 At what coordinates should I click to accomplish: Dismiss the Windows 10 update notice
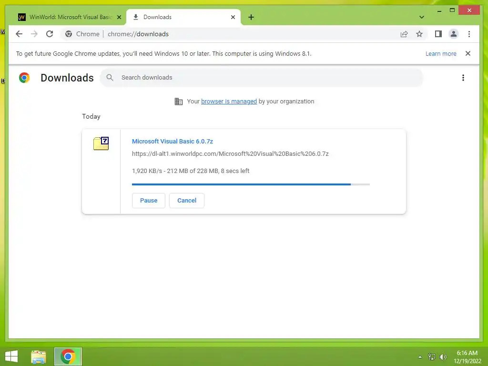tap(468, 53)
